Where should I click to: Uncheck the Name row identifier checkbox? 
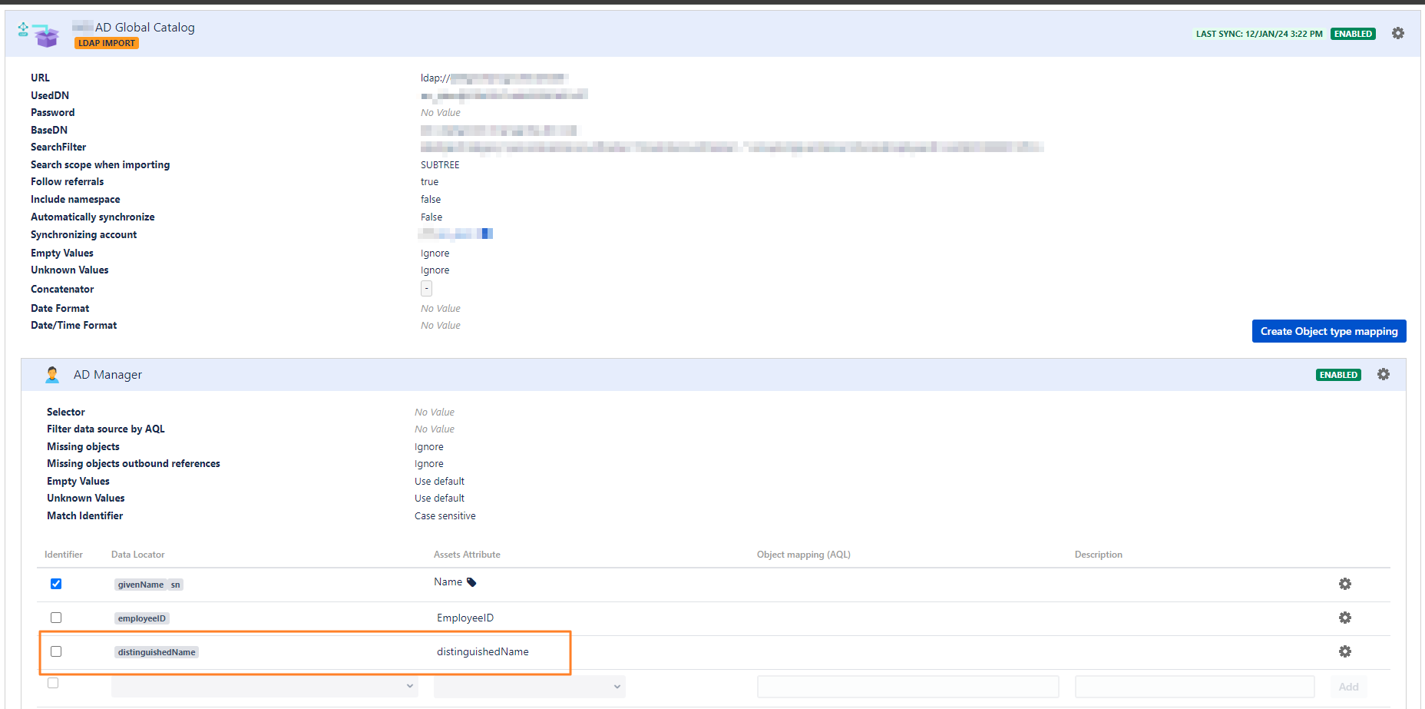[55, 584]
